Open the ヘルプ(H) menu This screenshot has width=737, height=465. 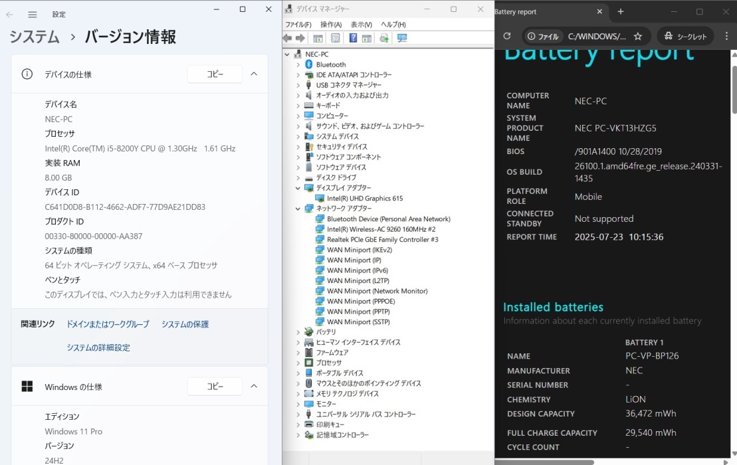tap(393, 25)
